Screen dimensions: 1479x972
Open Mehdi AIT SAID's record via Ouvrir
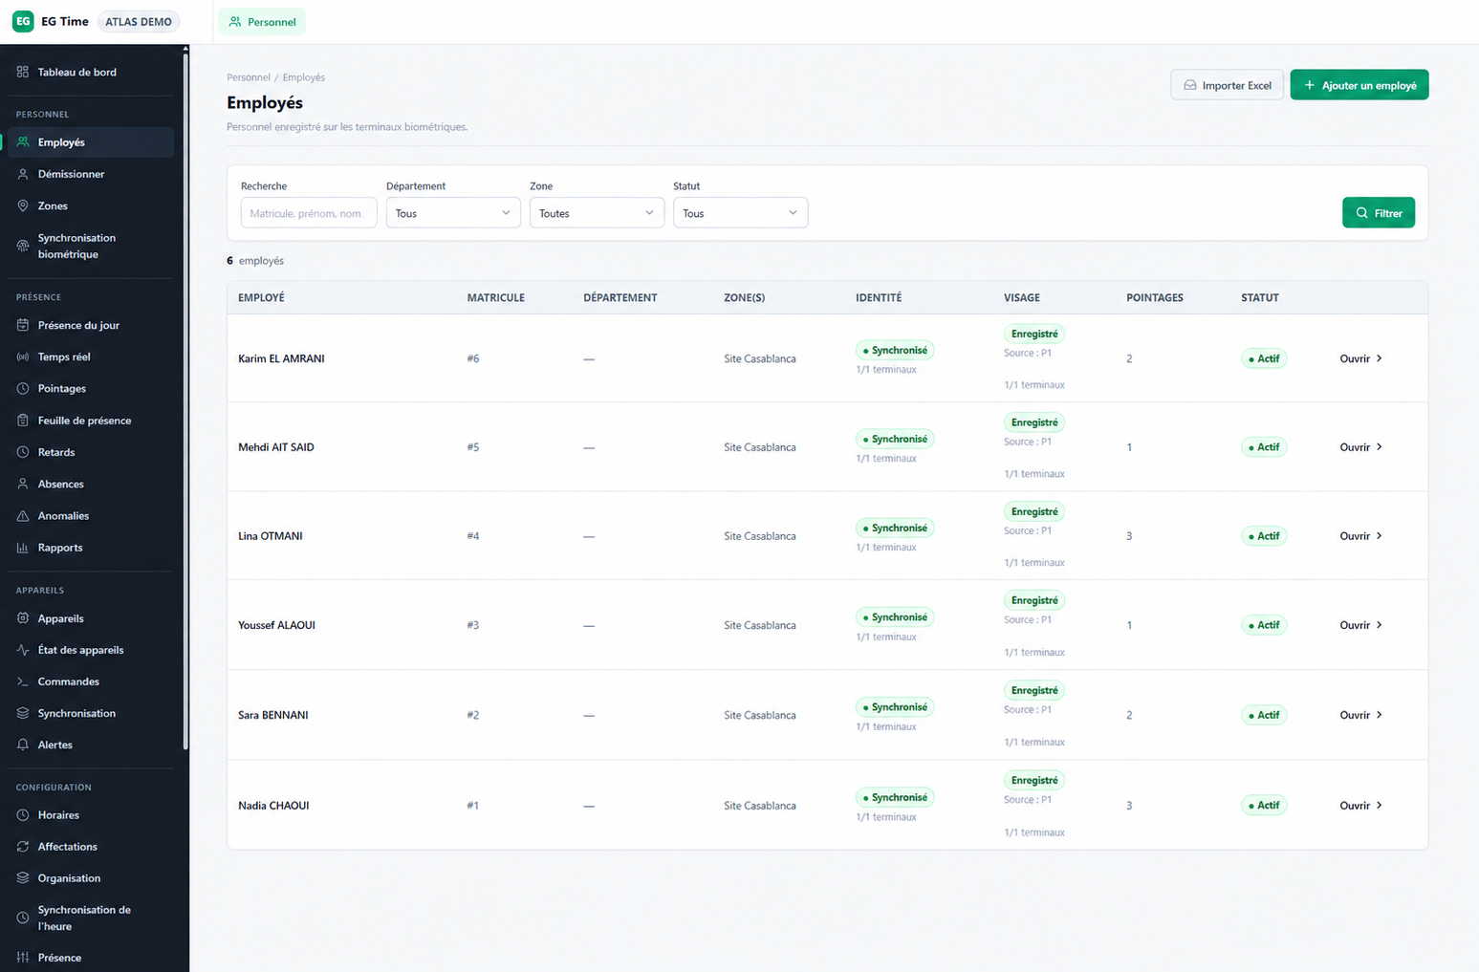point(1360,447)
